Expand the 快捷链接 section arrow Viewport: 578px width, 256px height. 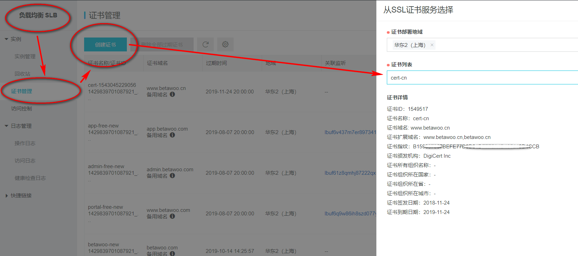point(7,196)
